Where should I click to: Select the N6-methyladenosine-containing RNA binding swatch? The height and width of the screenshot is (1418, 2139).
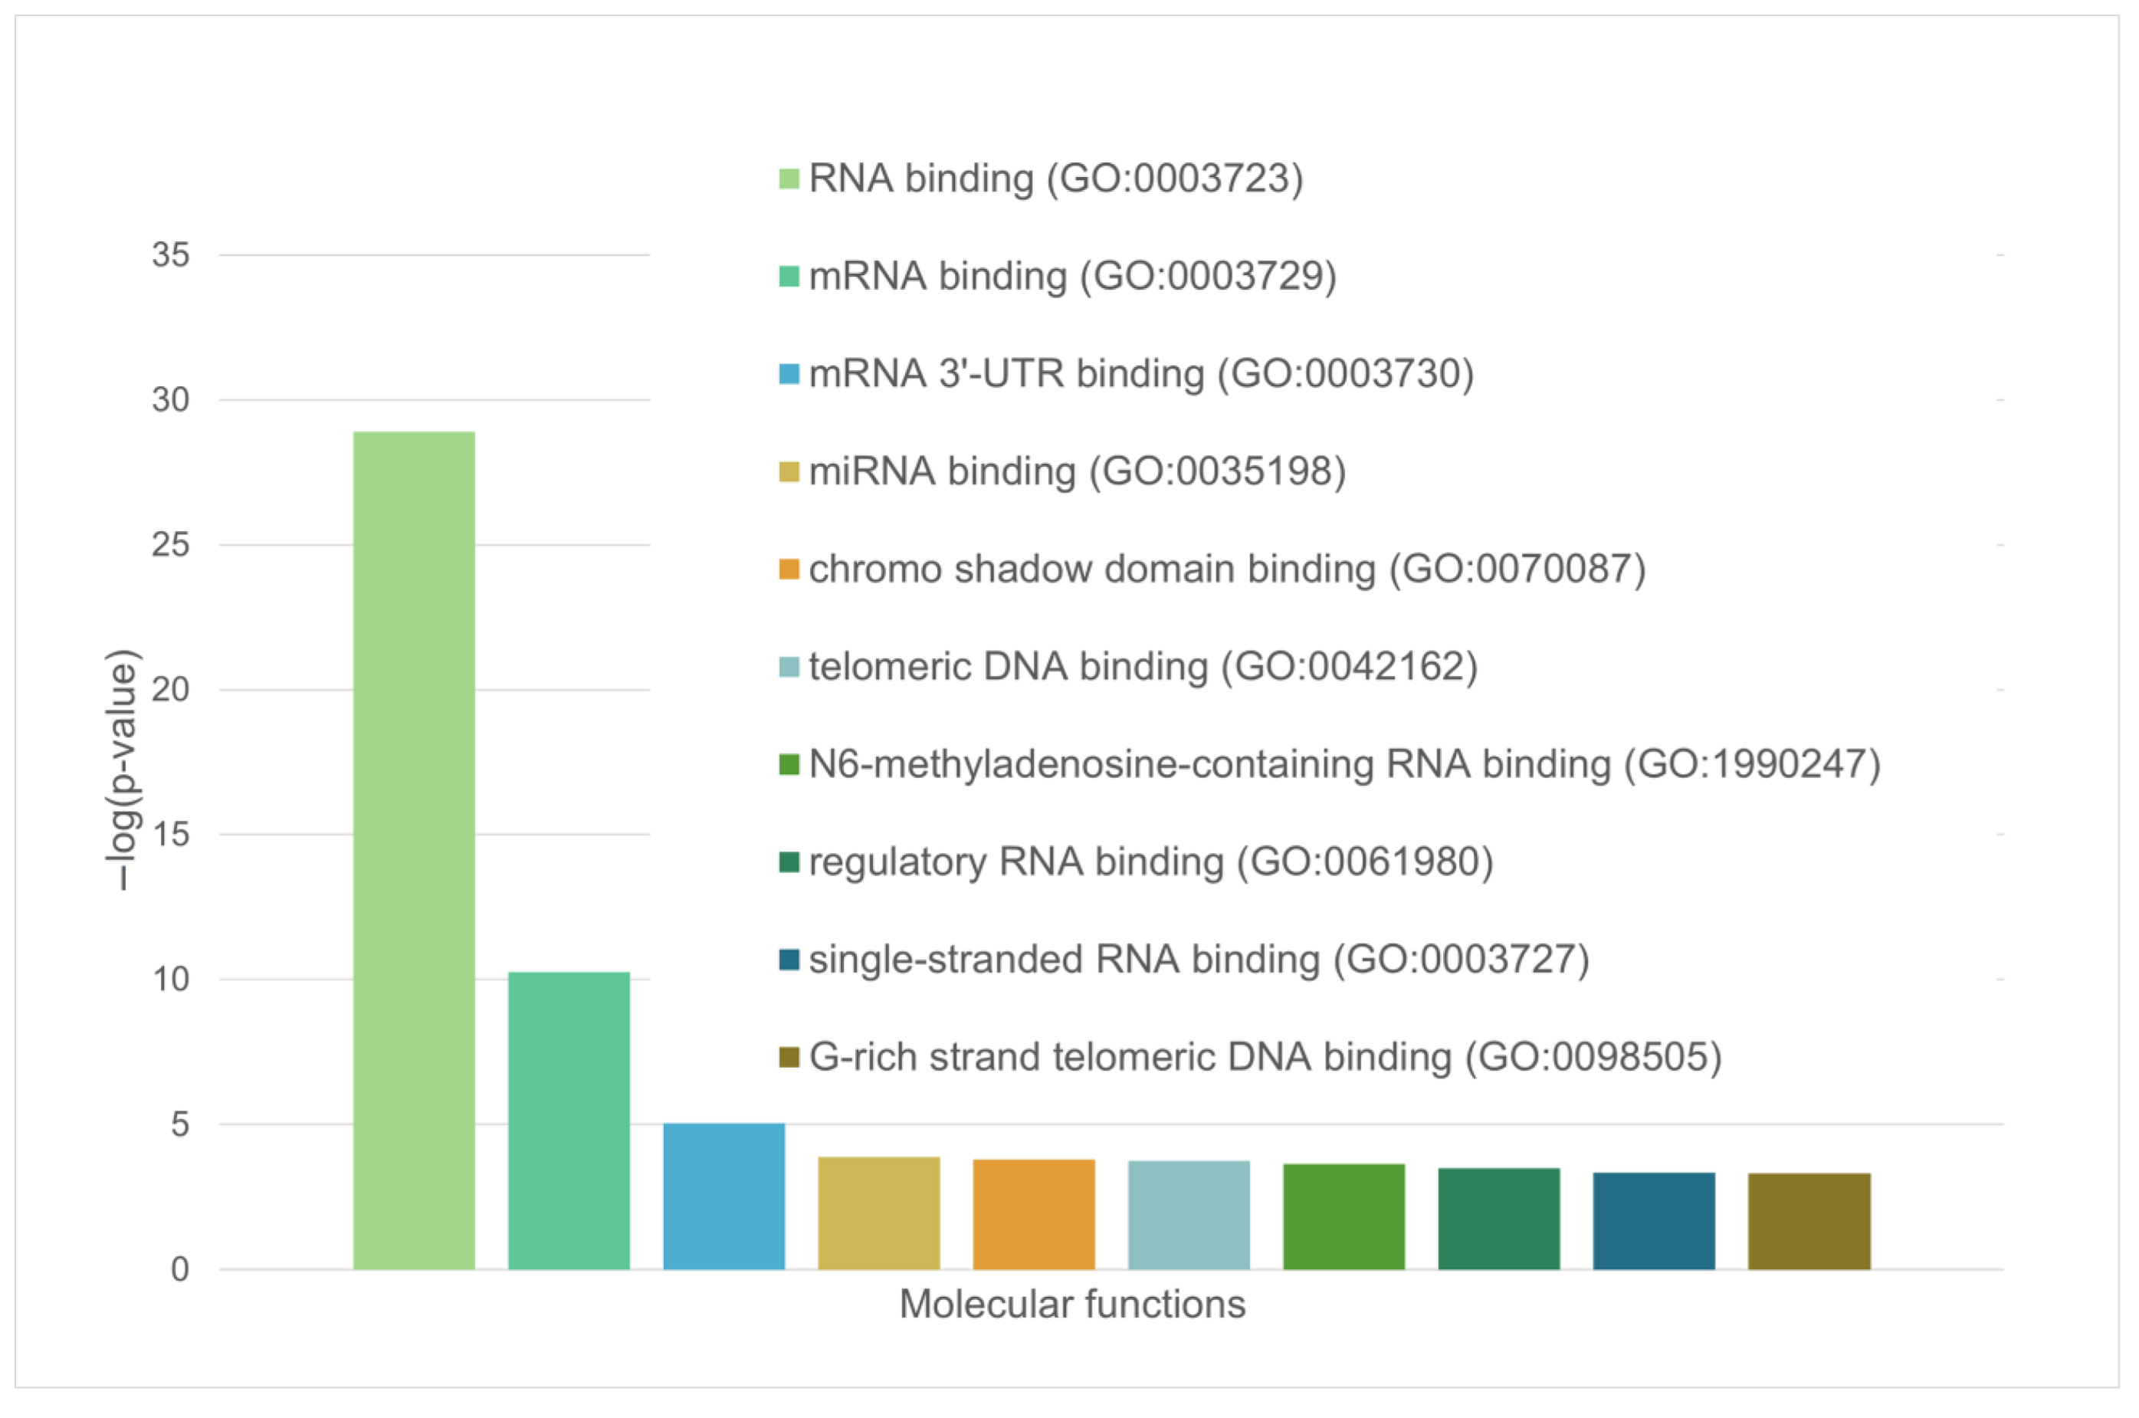pos(789,765)
